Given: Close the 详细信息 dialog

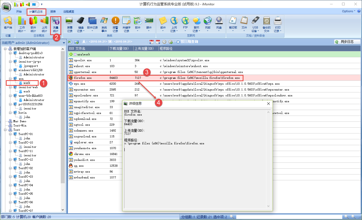Looking at the screenshot, I should (x=269, y=103).
